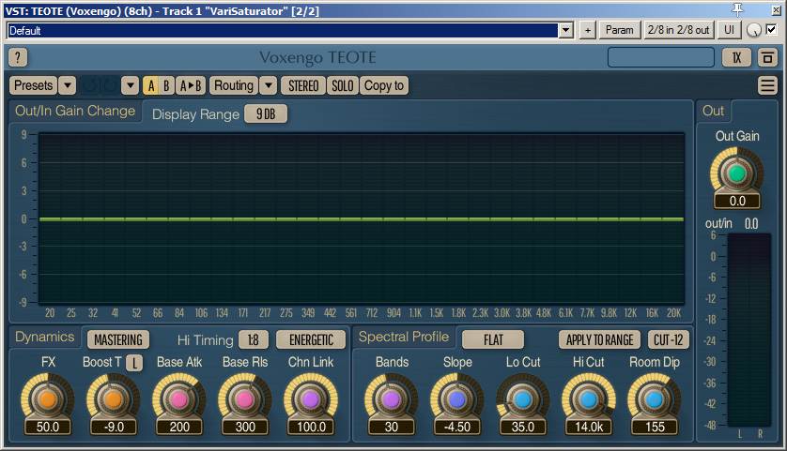Click the Slope knob
The image size is (787, 451).
(456, 399)
